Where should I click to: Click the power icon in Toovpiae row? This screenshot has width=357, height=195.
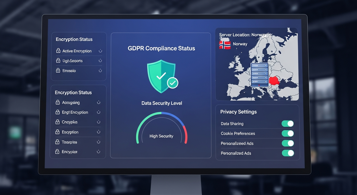pos(99,142)
